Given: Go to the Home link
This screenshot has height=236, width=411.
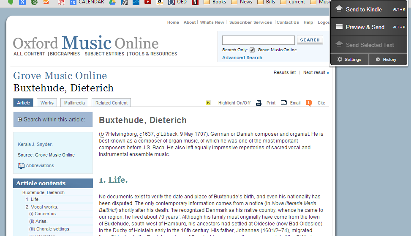Looking at the screenshot, I should pos(173,22).
